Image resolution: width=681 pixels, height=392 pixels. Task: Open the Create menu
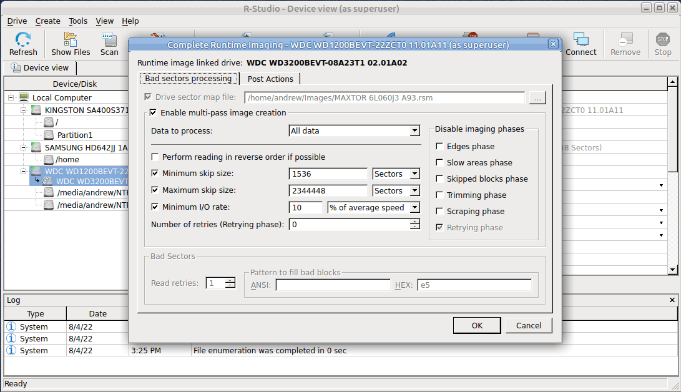point(48,21)
